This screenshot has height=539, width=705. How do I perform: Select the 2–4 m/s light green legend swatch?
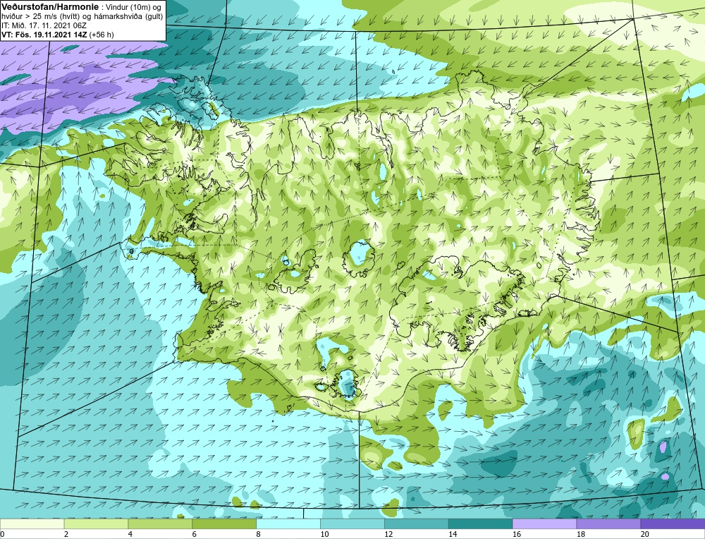coord(96,523)
